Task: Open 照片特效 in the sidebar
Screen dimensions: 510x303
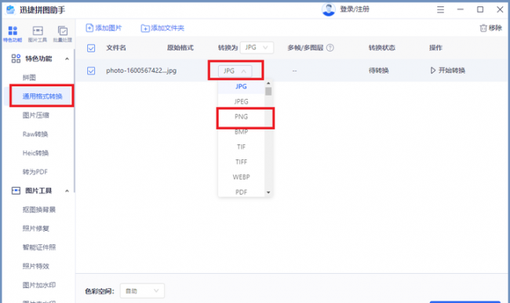Action: (36, 266)
